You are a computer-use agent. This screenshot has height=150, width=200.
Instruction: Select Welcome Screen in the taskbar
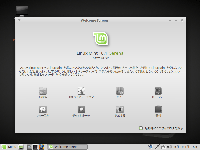pyautogui.click(x=67, y=147)
